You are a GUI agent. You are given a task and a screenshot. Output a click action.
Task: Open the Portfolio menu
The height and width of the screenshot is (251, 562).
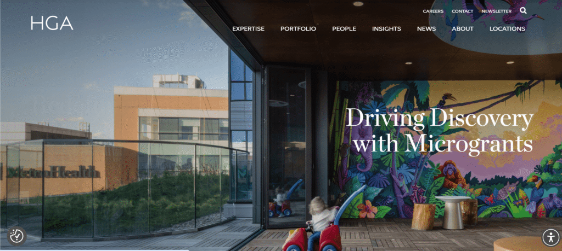pyautogui.click(x=298, y=29)
